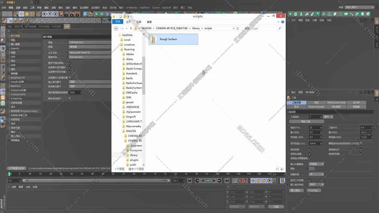This screenshot has height=213, width=379.
Task: Open the blue File tab in Explorer
Action: coord(117,21)
